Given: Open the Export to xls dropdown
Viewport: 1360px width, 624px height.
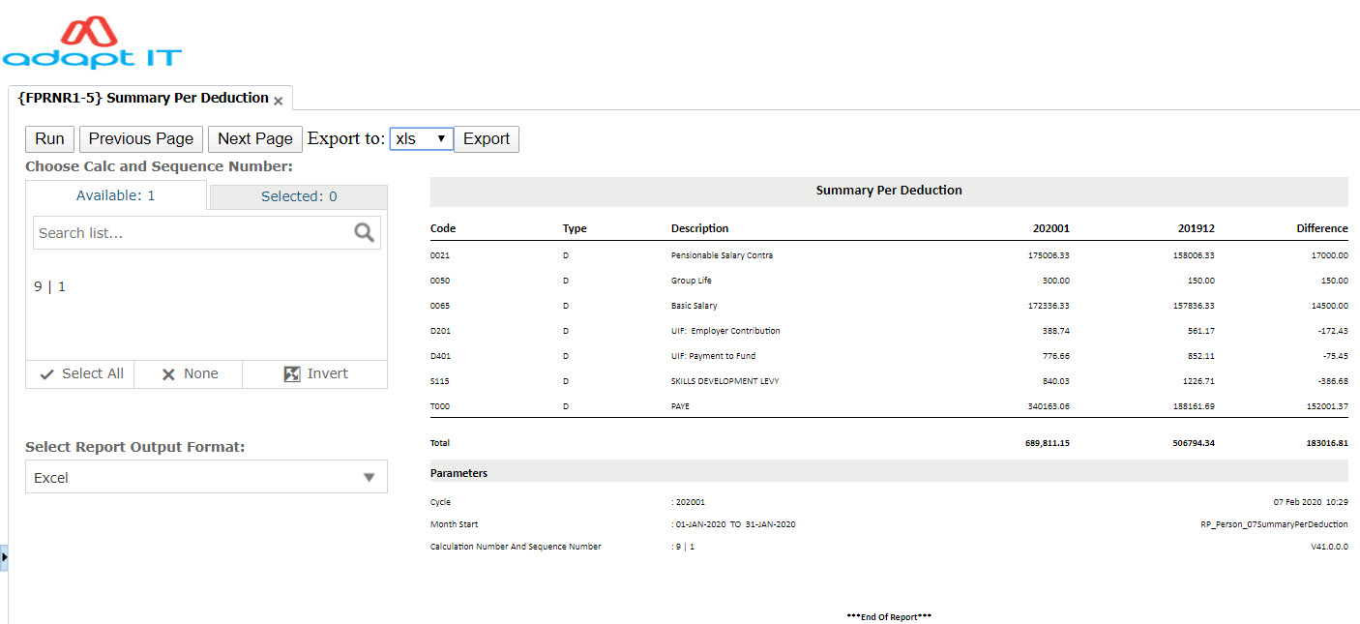Looking at the screenshot, I should pyautogui.click(x=421, y=139).
